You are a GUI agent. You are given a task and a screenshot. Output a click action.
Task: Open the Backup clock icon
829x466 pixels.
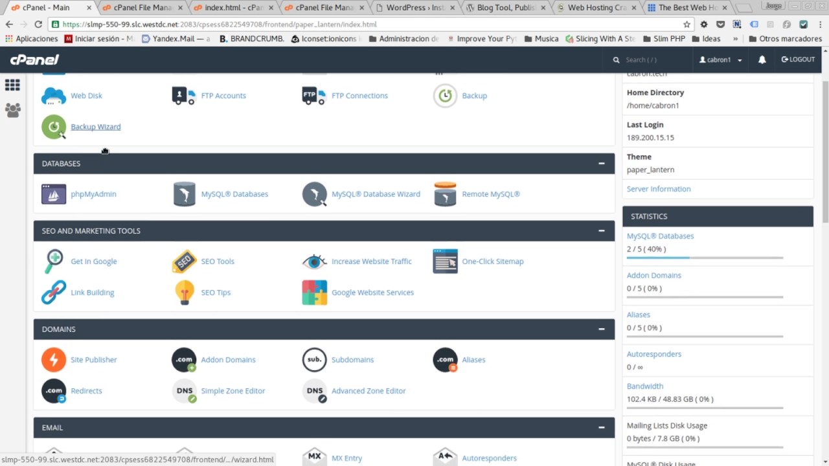click(445, 96)
